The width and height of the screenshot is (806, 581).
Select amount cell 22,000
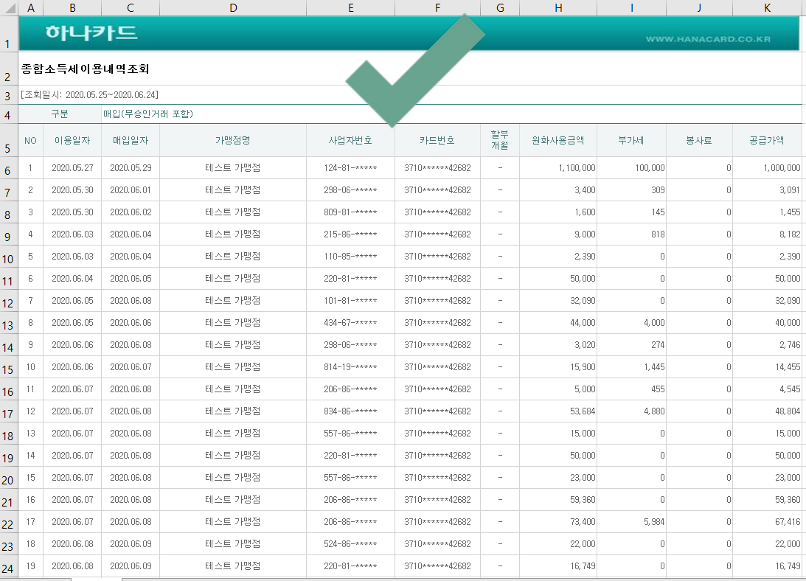point(557,544)
